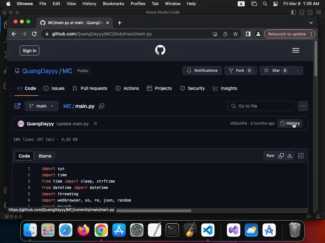The width and height of the screenshot is (325, 243).
Task: Open Chrome three-dot menu
Action: pos(311,34)
